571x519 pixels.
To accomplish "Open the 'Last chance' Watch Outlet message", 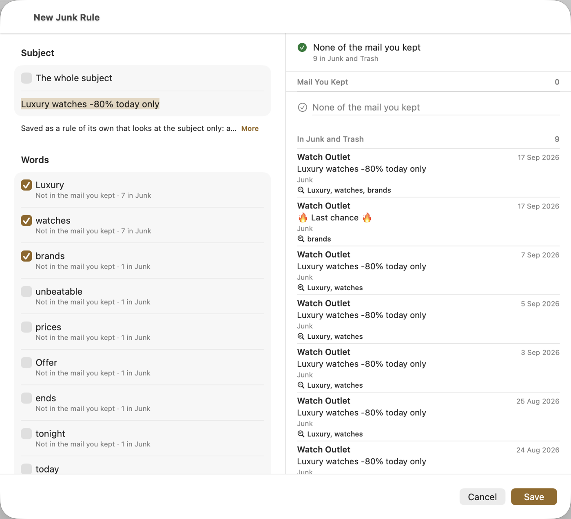I will pos(428,222).
